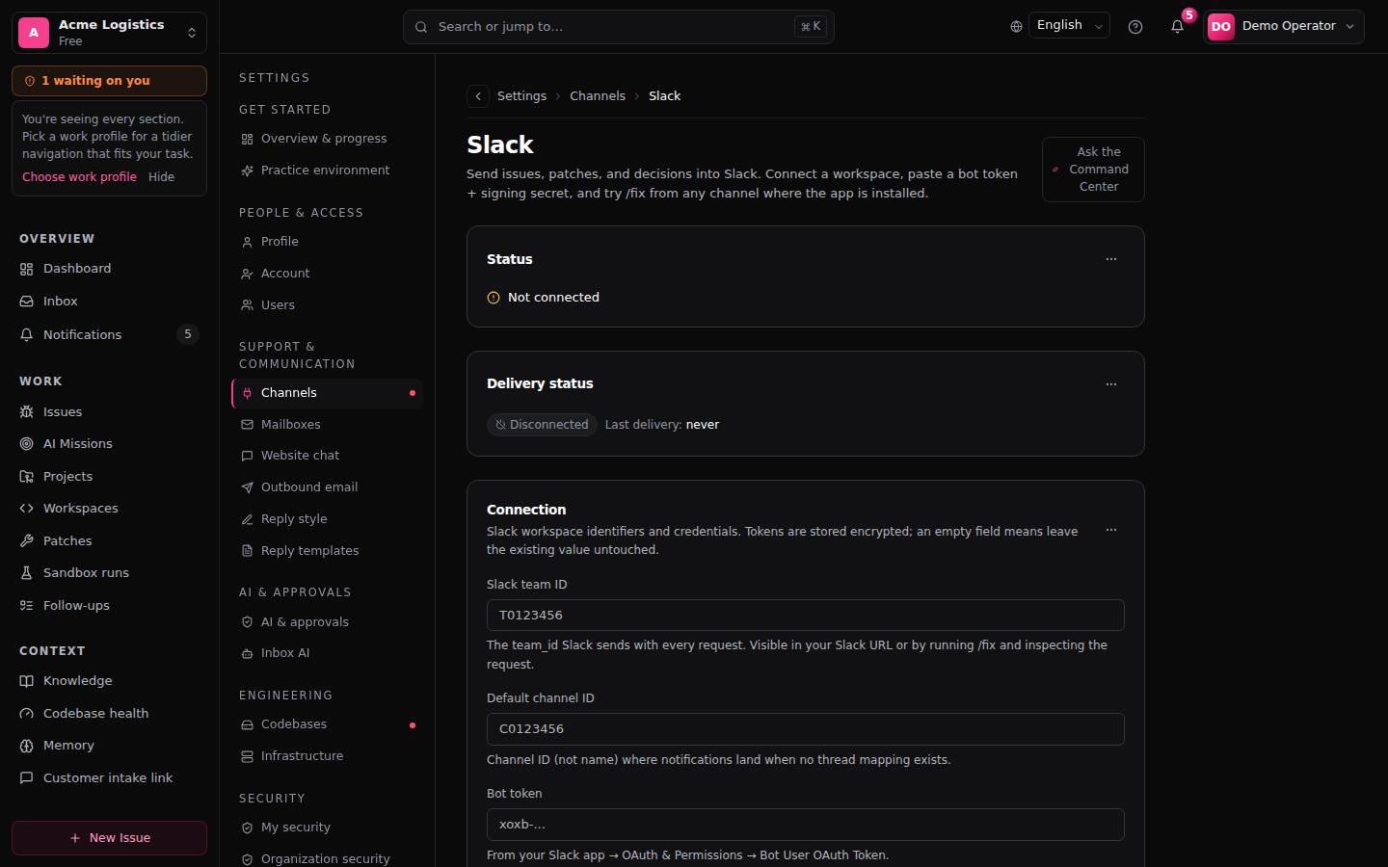
Task: Open the Status card options menu
Action: (1111, 259)
